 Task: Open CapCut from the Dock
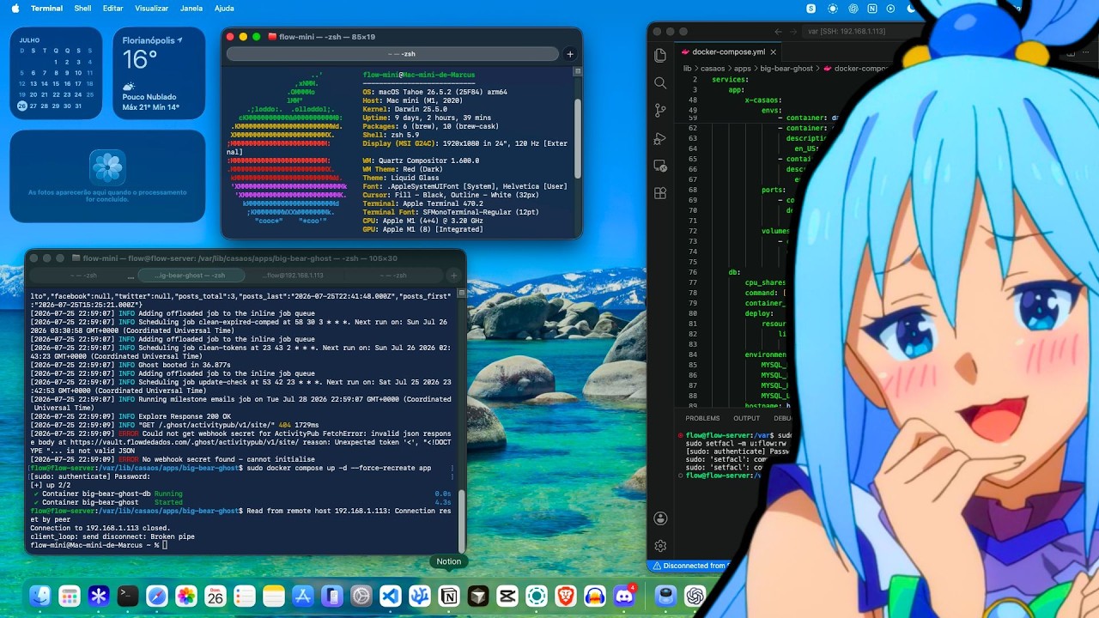pos(507,596)
